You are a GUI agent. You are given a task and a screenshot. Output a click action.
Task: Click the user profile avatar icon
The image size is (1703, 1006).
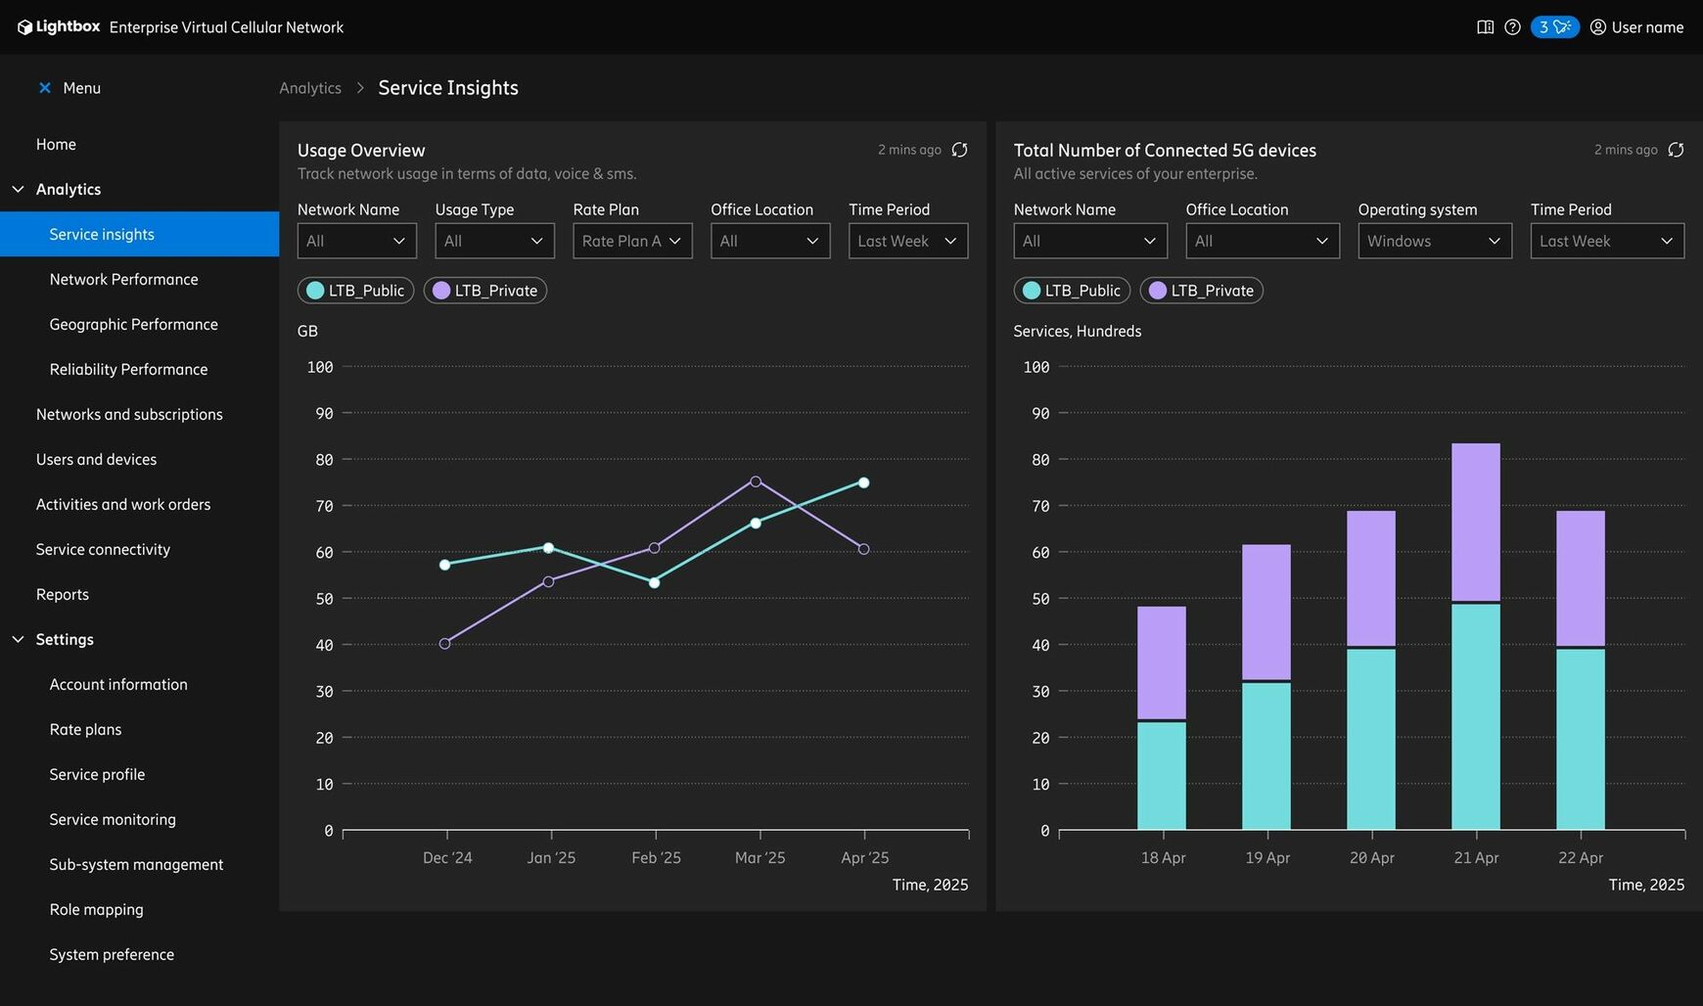click(x=1597, y=27)
